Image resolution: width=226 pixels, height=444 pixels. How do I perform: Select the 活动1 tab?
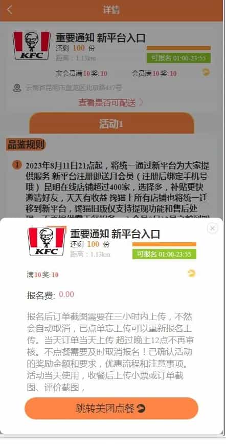pyautogui.click(x=111, y=123)
